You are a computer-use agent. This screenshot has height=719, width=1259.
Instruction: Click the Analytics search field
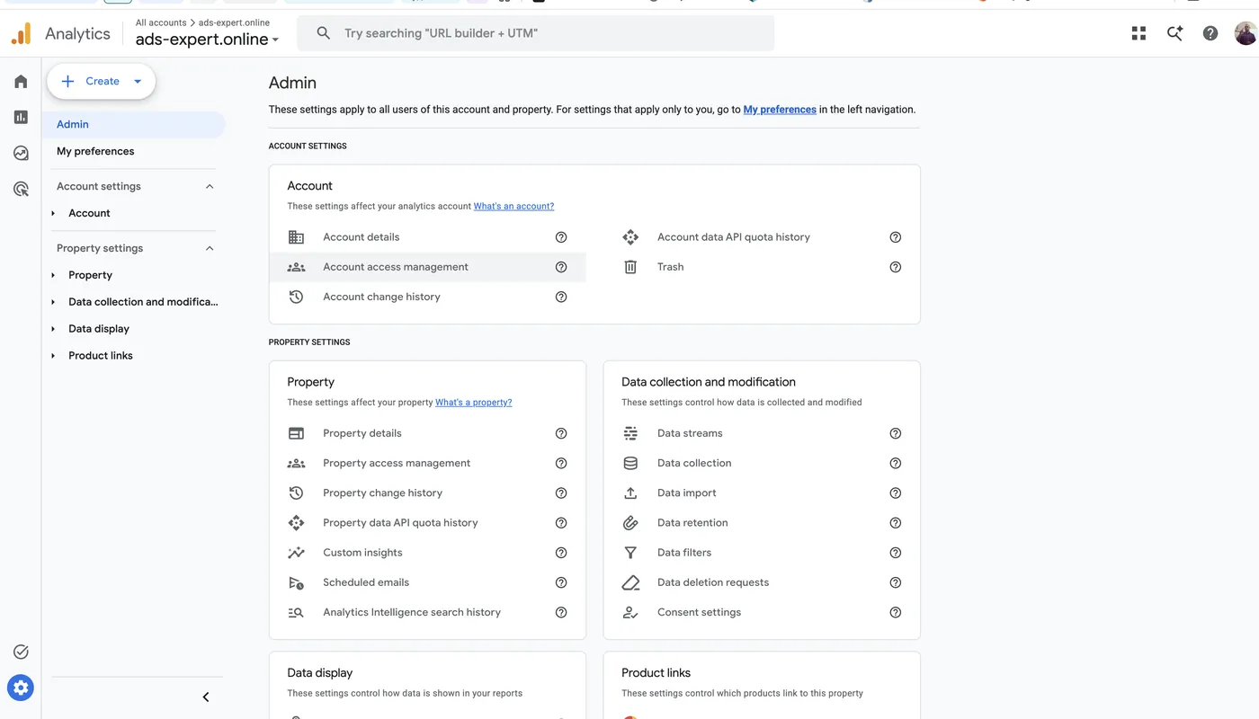pos(536,33)
